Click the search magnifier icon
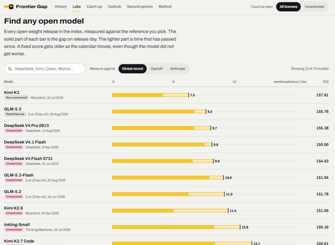Image resolution: width=335 pixels, height=245 pixels. (x=10, y=69)
